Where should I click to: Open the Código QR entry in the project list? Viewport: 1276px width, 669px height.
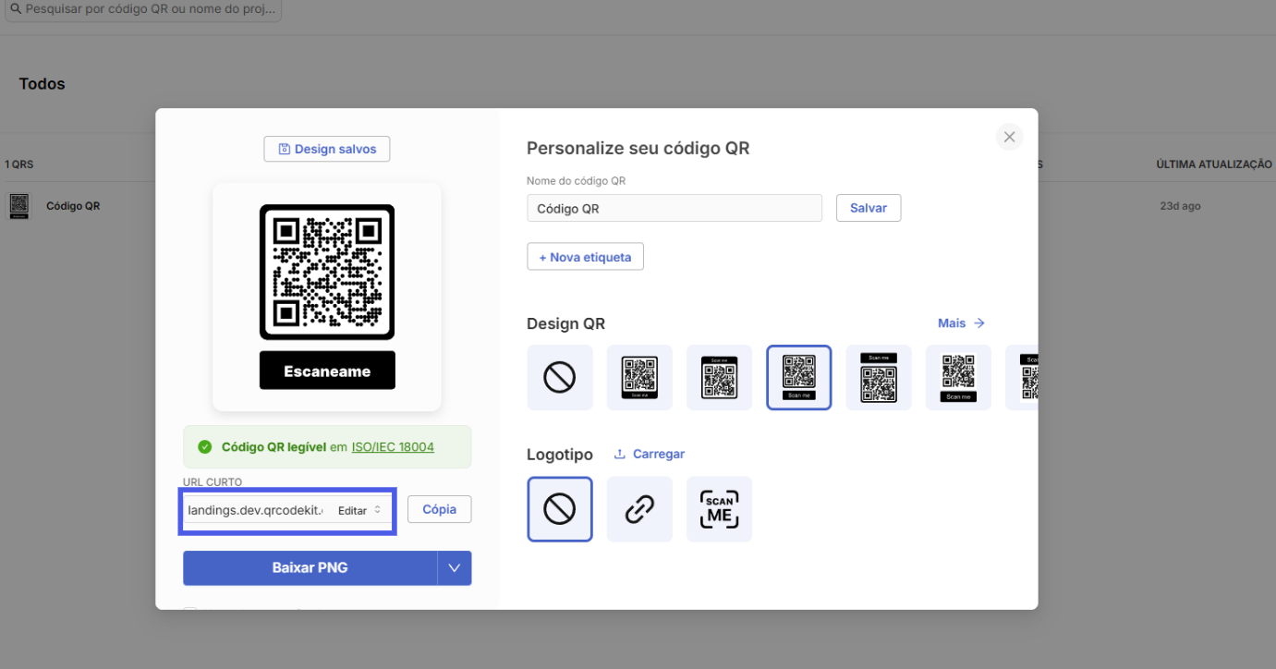[74, 205]
